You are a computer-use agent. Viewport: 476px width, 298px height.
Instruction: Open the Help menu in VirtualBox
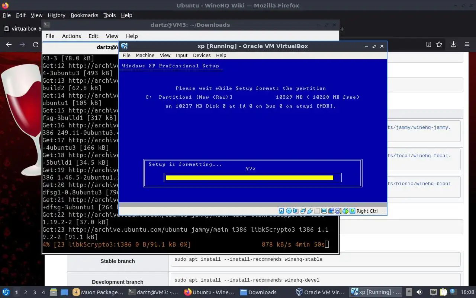pos(221,55)
